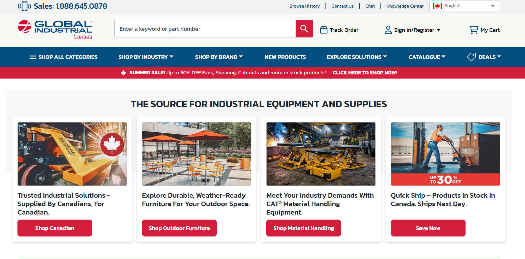Click the red search magnifier button
525x259 pixels.
304,29
